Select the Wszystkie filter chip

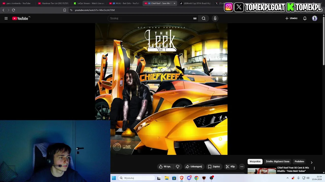[x=255, y=162]
